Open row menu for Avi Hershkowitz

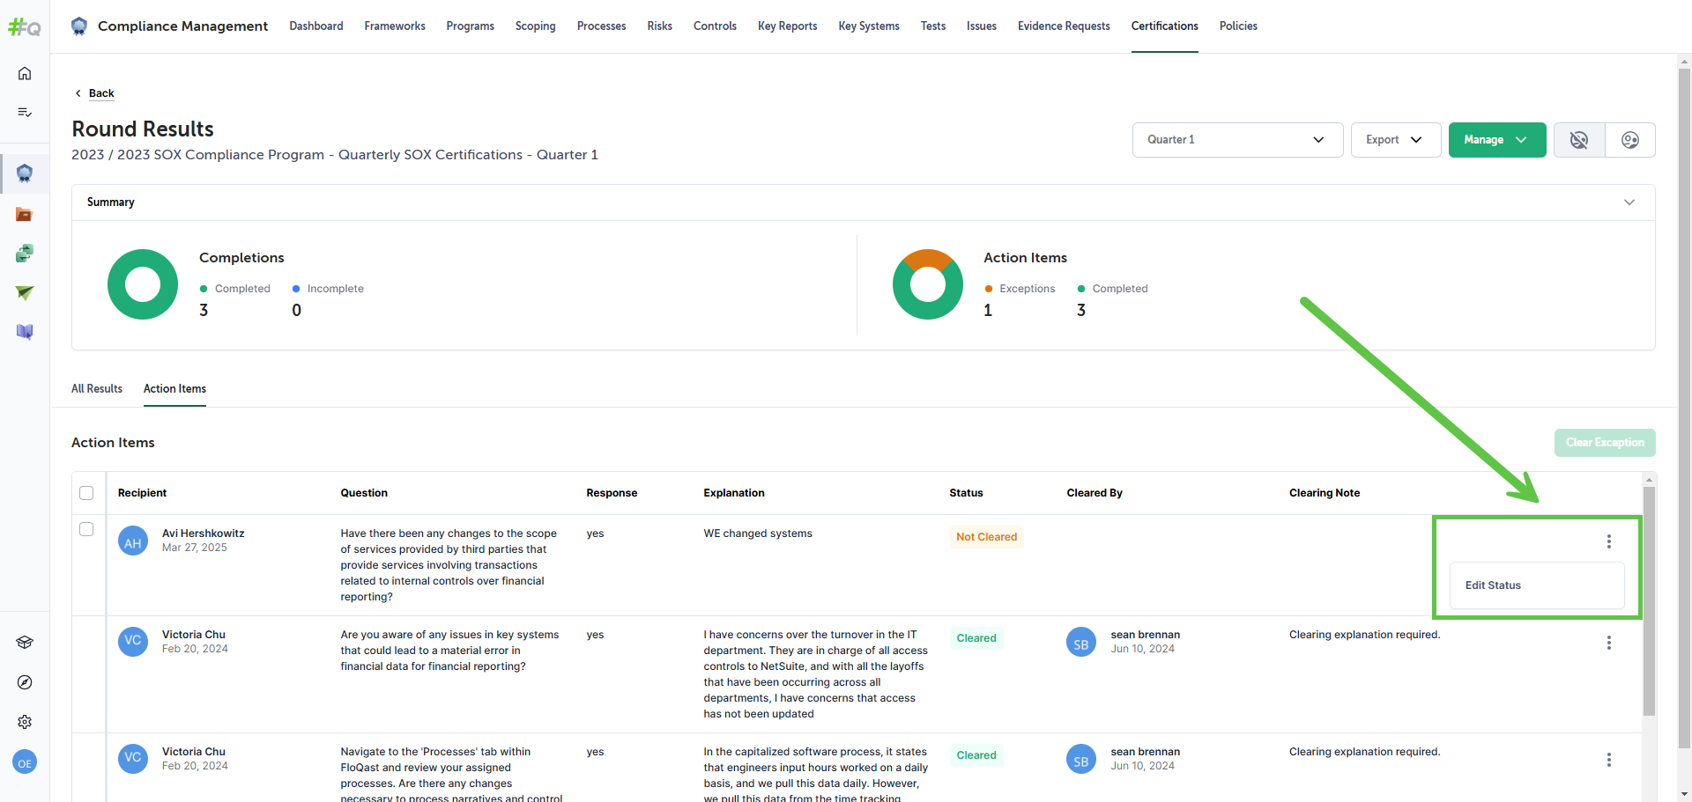click(x=1609, y=541)
